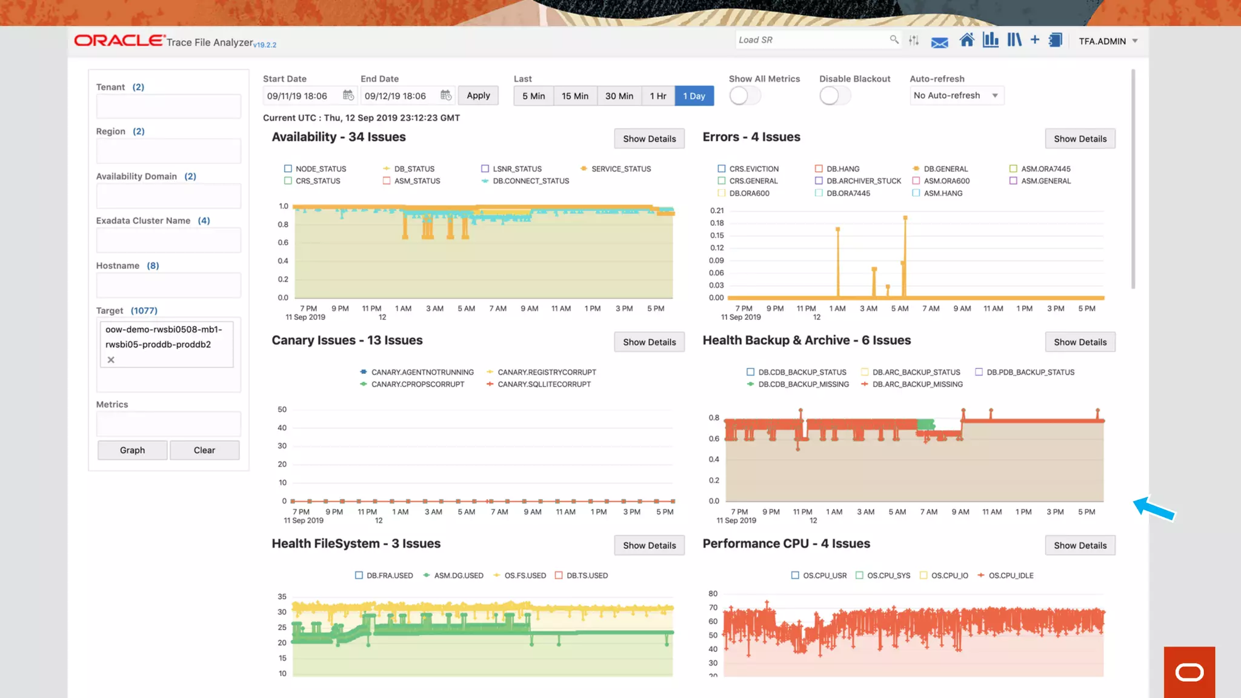The height and width of the screenshot is (698, 1241).
Task: Toggle NODE_STATUS legend checkbox
Action: (x=288, y=168)
